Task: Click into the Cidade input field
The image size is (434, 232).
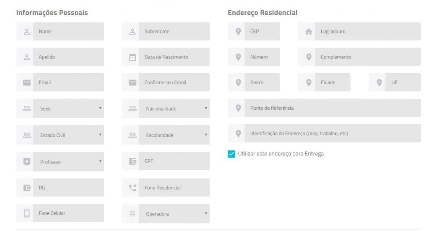Action: coord(333,83)
